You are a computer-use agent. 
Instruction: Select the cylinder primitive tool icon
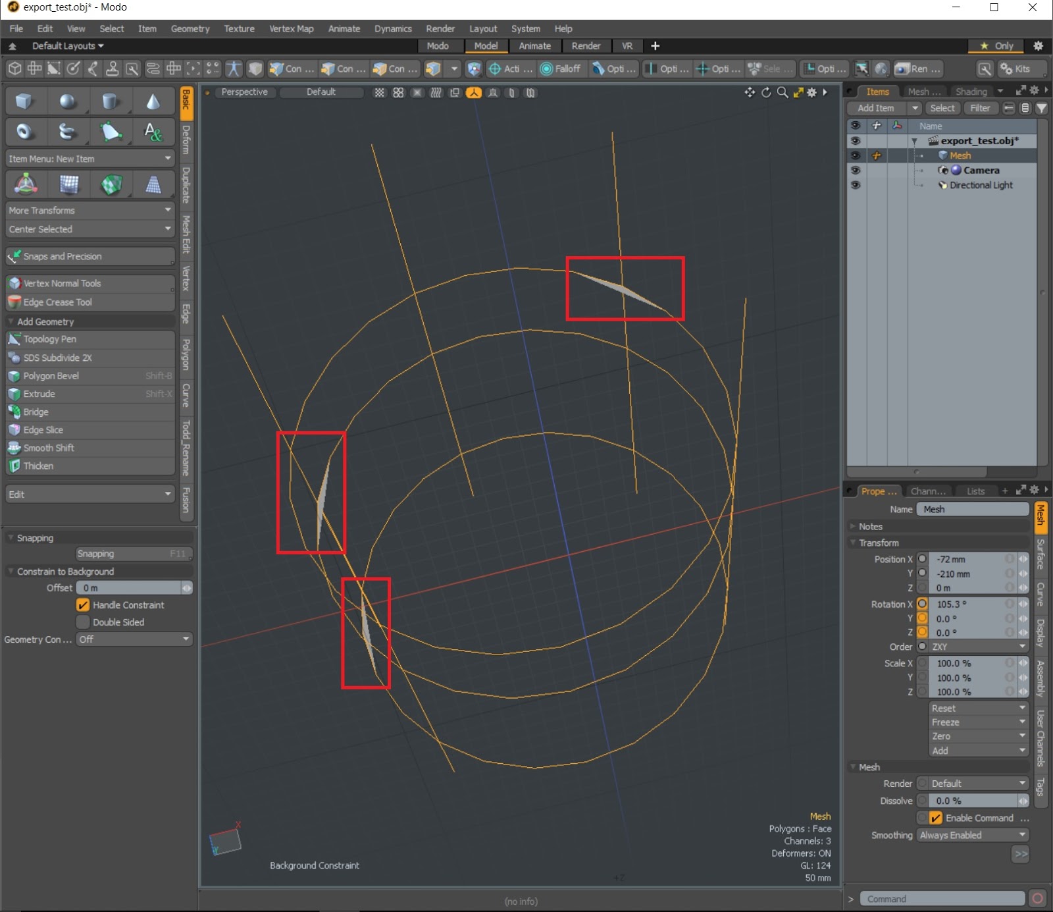110,101
